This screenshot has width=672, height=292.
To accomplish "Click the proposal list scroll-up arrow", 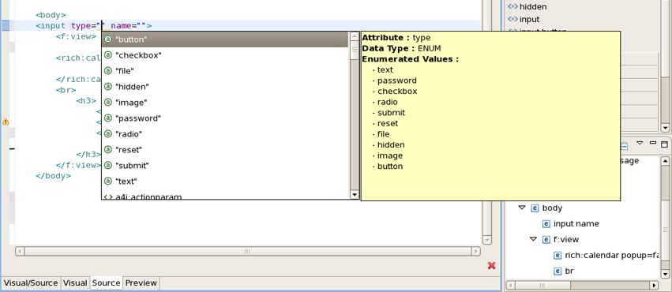I will 355,36.
